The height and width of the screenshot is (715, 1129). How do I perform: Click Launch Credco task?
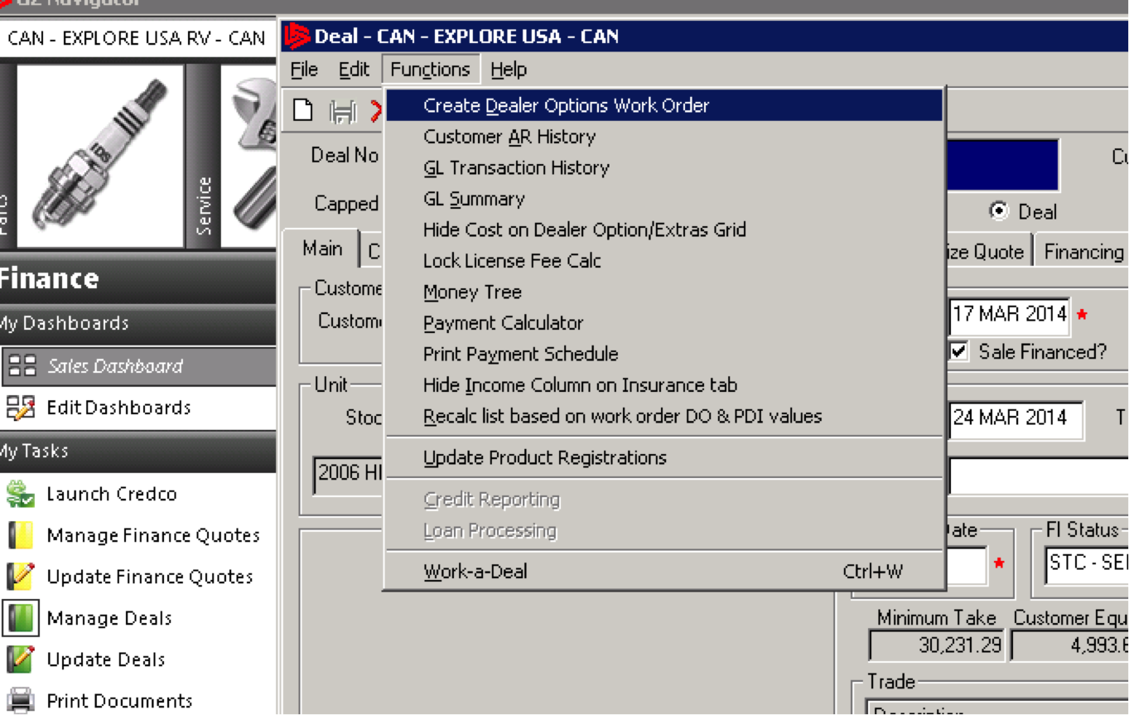[112, 494]
